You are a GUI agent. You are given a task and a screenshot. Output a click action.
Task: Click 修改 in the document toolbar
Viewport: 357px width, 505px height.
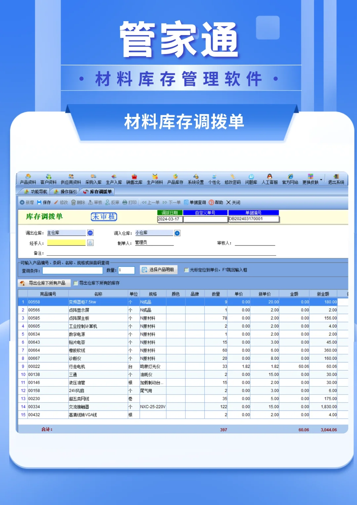pos(61,202)
